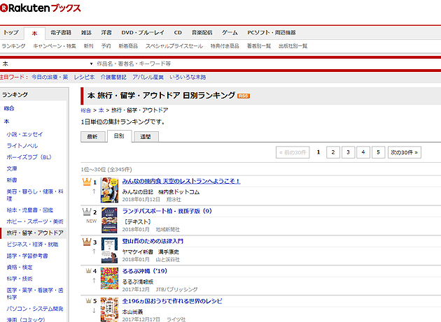
Task: Click hot word 今日の治療・薬
Action: click(50, 78)
